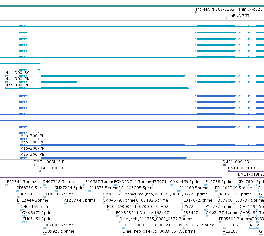Select the DME1-008L18.R clone label
Screen dimensions: 264x236
pos(49,162)
